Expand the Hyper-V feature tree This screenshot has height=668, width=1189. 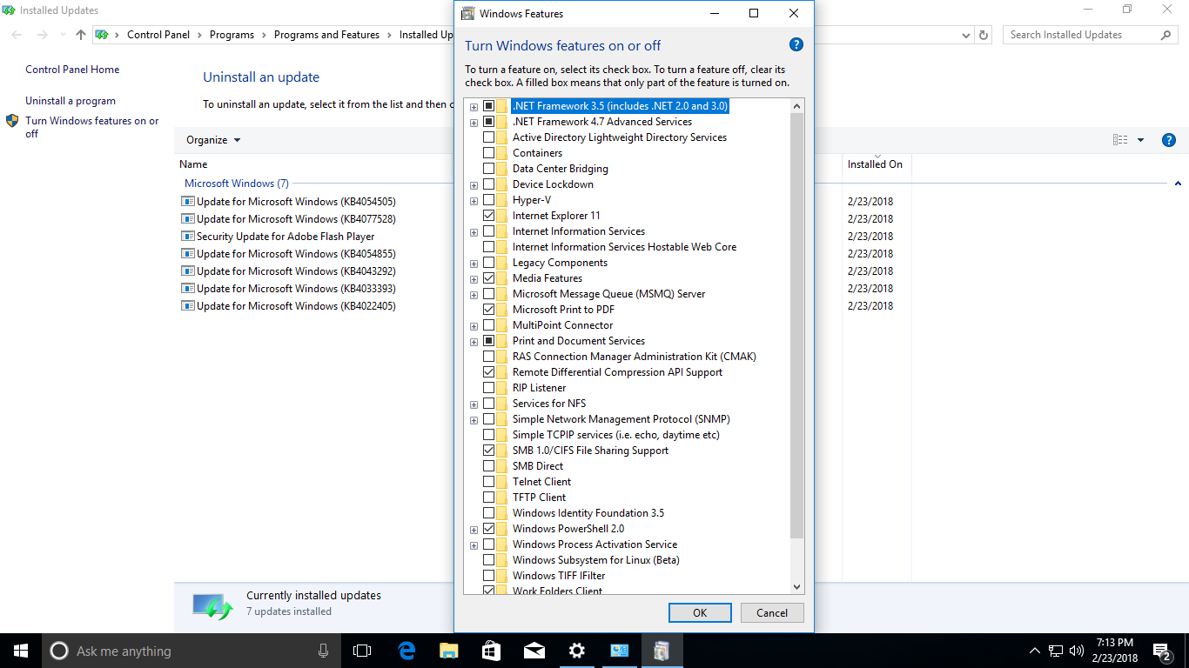click(474, 201)
